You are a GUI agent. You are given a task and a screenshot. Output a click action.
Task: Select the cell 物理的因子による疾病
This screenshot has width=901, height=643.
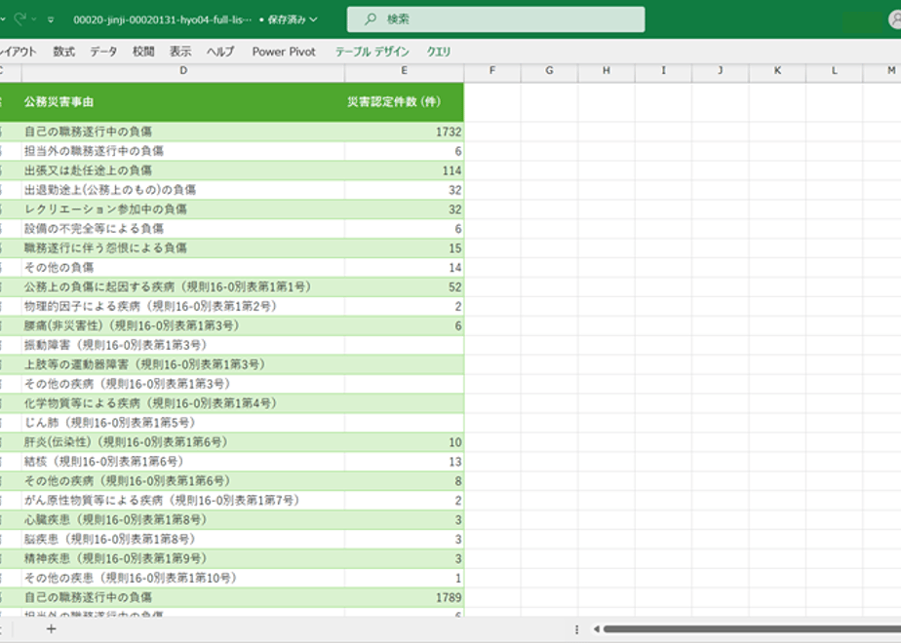point(183,306)
